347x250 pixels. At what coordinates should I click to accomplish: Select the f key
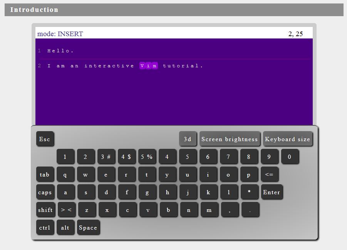[x=127, y=192]
